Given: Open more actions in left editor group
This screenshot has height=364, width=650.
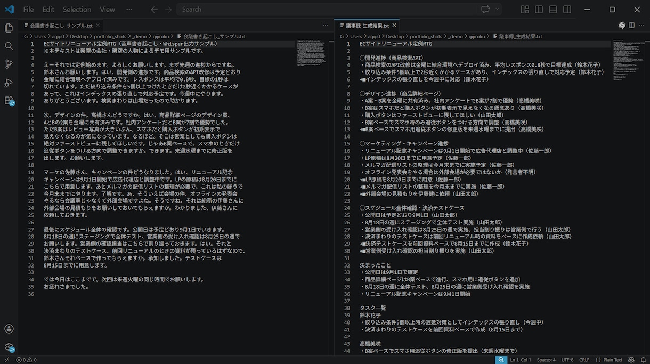Looking at the screenshot, I should coord(326,25).
